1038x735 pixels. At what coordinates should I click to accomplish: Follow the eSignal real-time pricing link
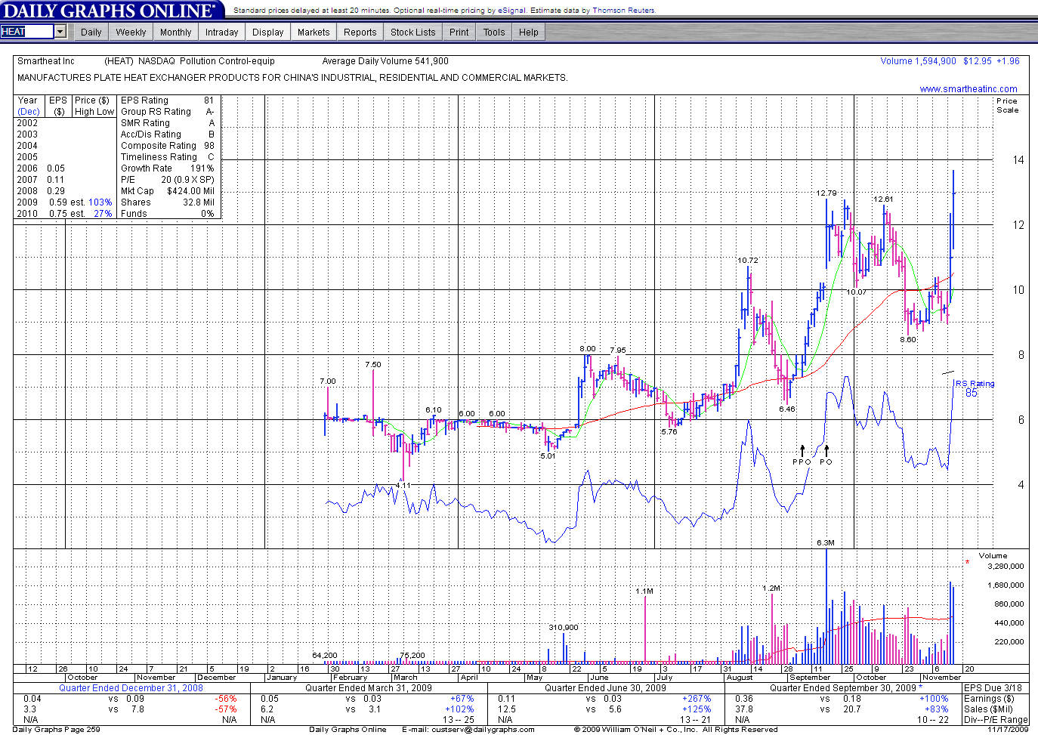(x=511, y=11)
